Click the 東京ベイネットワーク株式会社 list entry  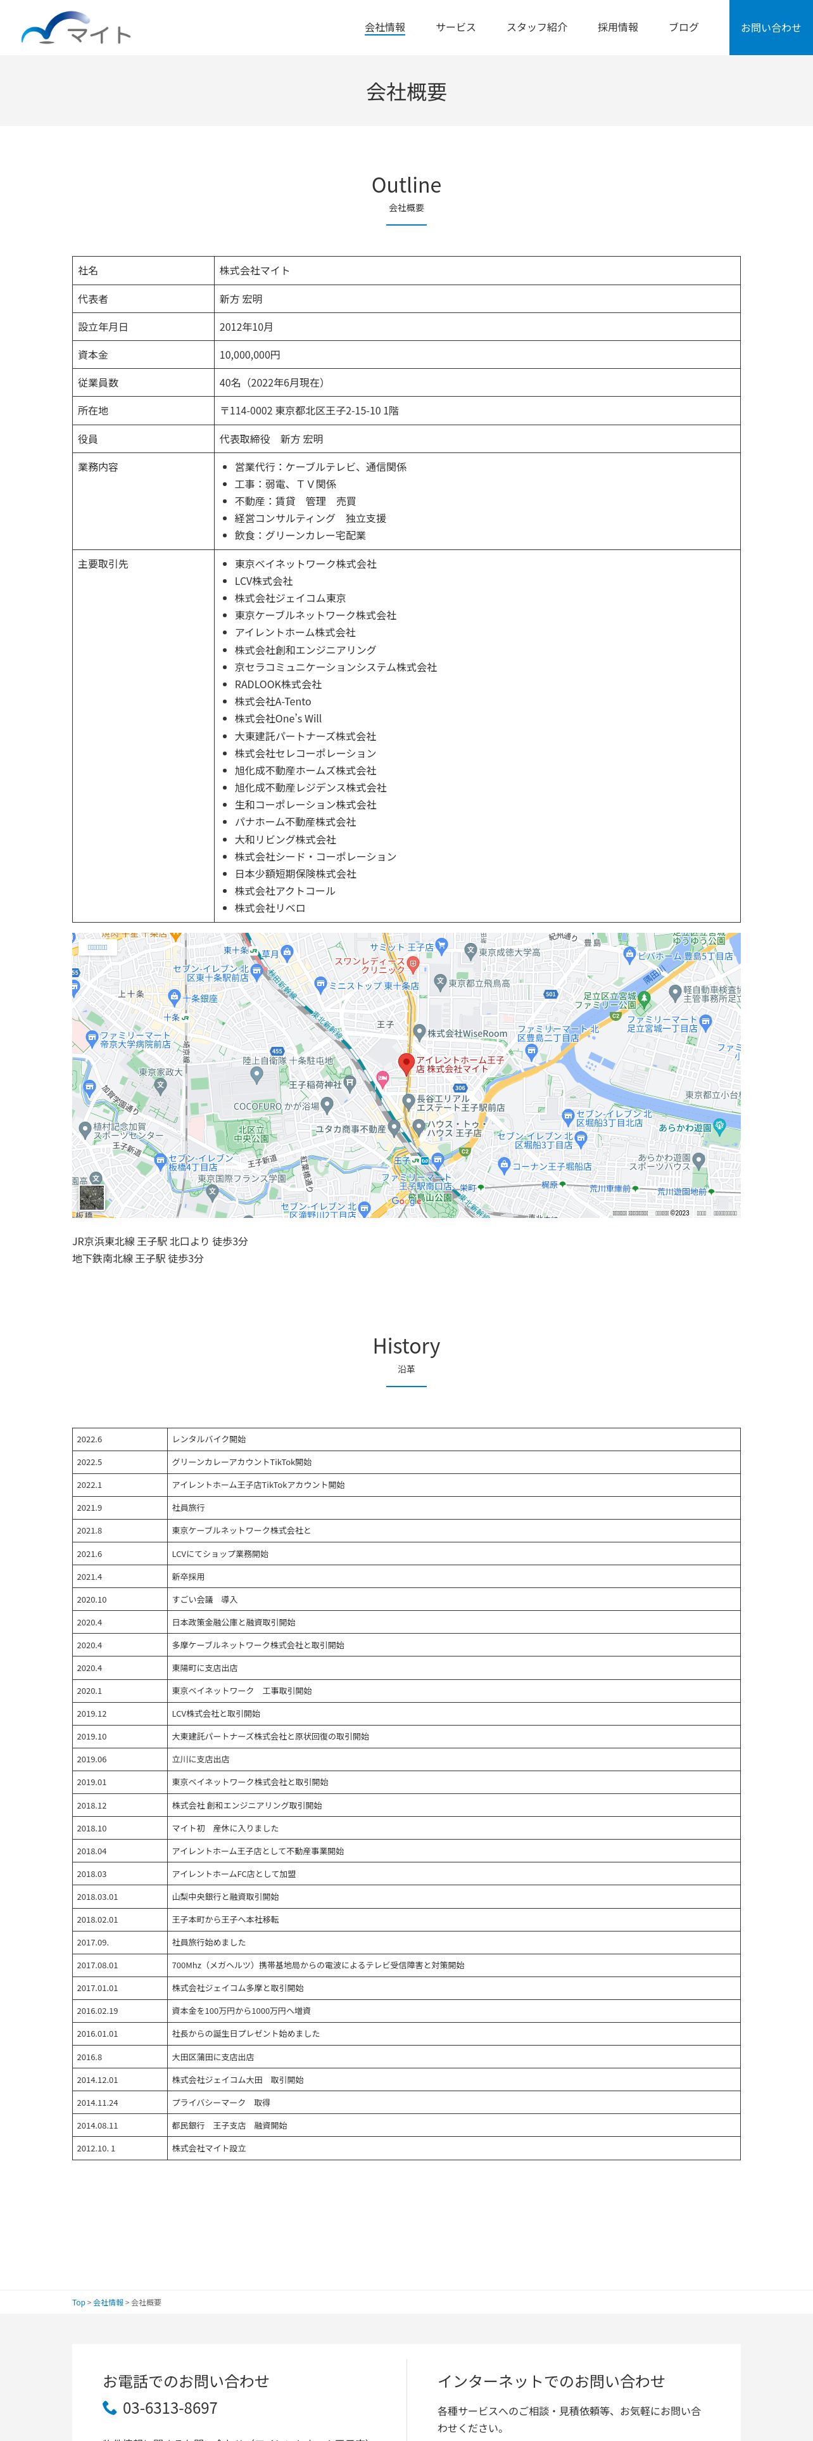(306, 564)
